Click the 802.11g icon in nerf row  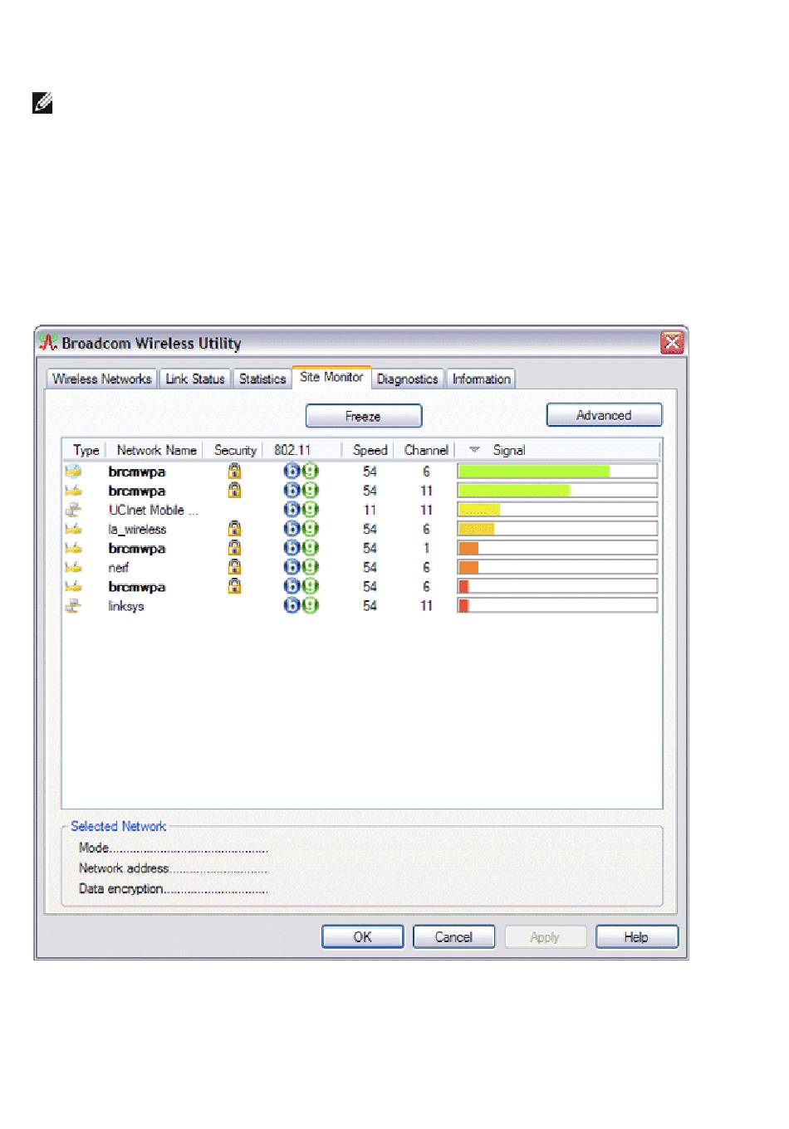point(311,566)
